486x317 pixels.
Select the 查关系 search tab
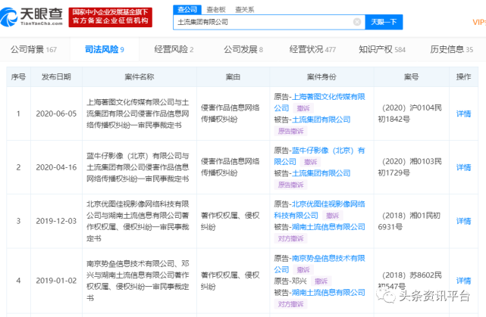click(244, 9)
